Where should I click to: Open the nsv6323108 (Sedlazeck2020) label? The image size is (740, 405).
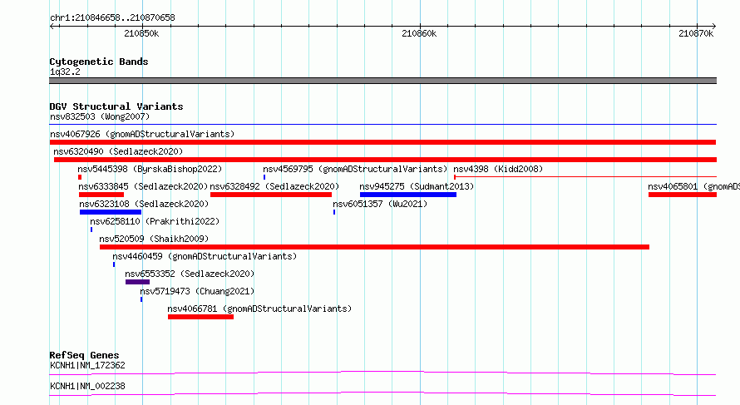click(144, 204)
